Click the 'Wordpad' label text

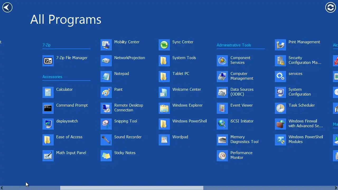point(180,137)
